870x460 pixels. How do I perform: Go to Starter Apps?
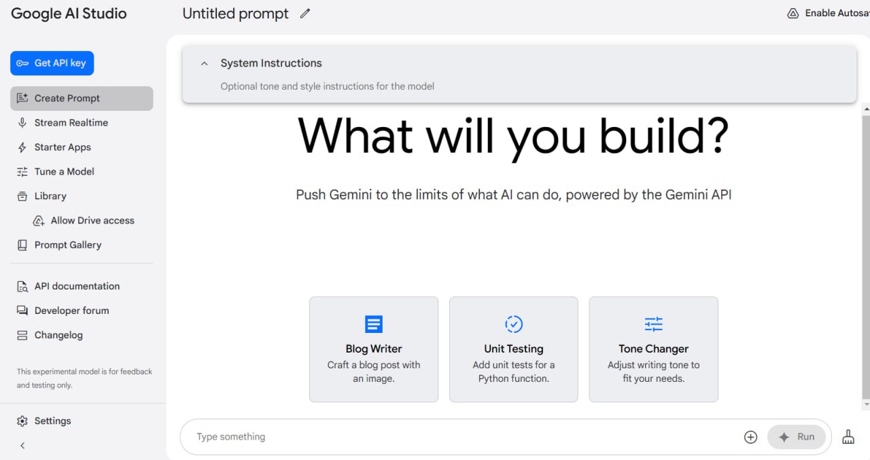(63, 147)
